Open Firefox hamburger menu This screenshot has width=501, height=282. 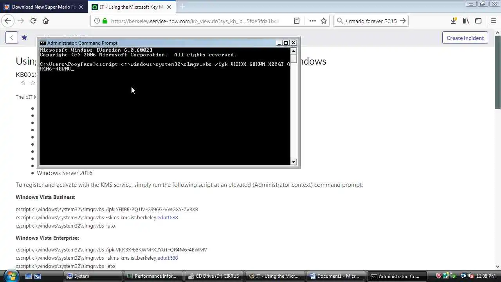pos(494,21)
